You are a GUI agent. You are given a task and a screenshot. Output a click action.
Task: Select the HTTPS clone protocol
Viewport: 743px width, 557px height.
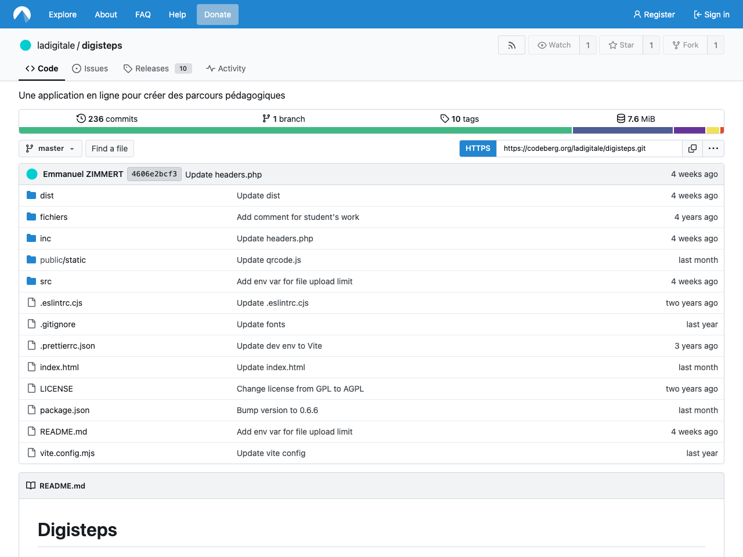click(x=478, y=149)
